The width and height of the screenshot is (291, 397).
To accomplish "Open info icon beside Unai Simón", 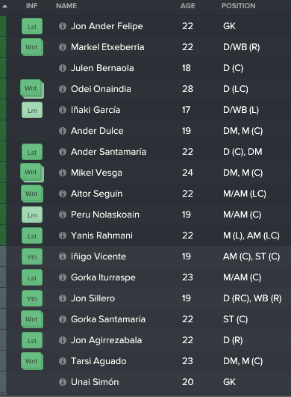I will click(x=63, y=382).
